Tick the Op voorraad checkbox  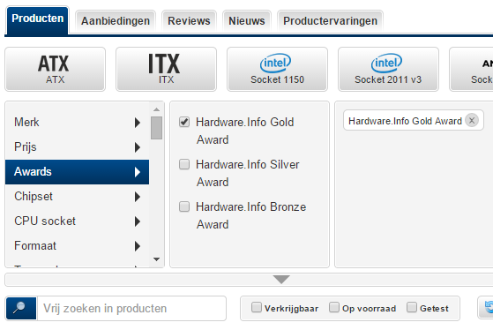pyautogui.click(x=334, y=307)
